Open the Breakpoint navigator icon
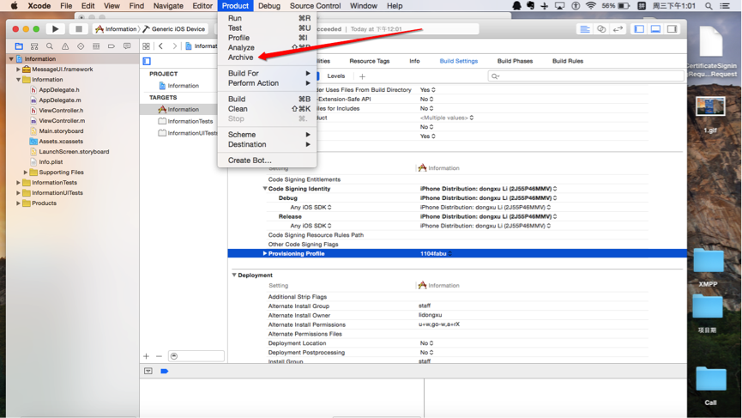The height and width of the screenshot is (418, 742). tap(112, 46)
